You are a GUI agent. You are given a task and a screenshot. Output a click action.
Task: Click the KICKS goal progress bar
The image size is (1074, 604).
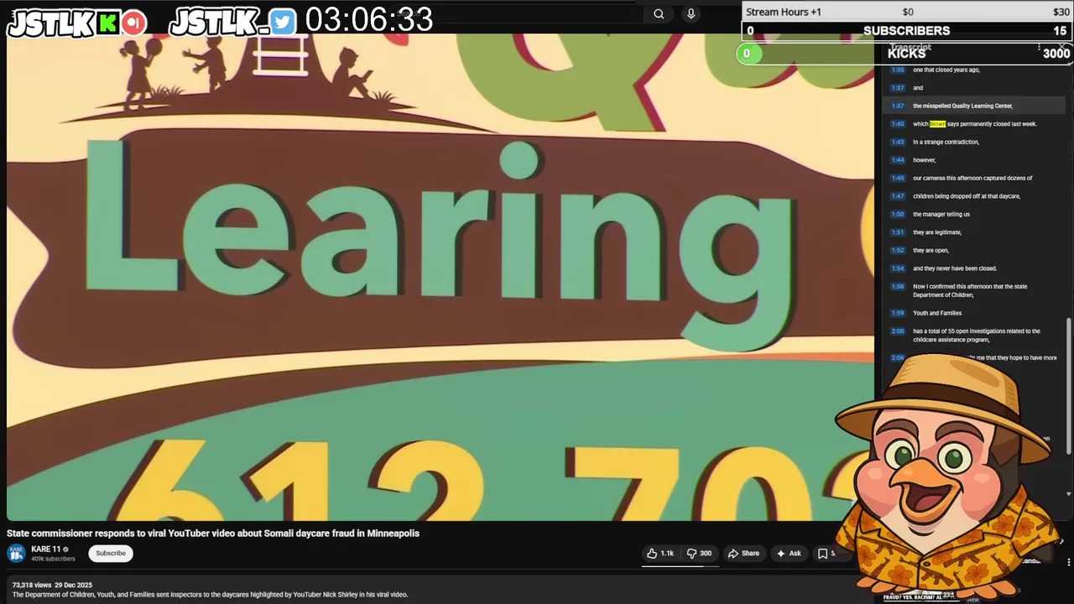coord(906,53)
